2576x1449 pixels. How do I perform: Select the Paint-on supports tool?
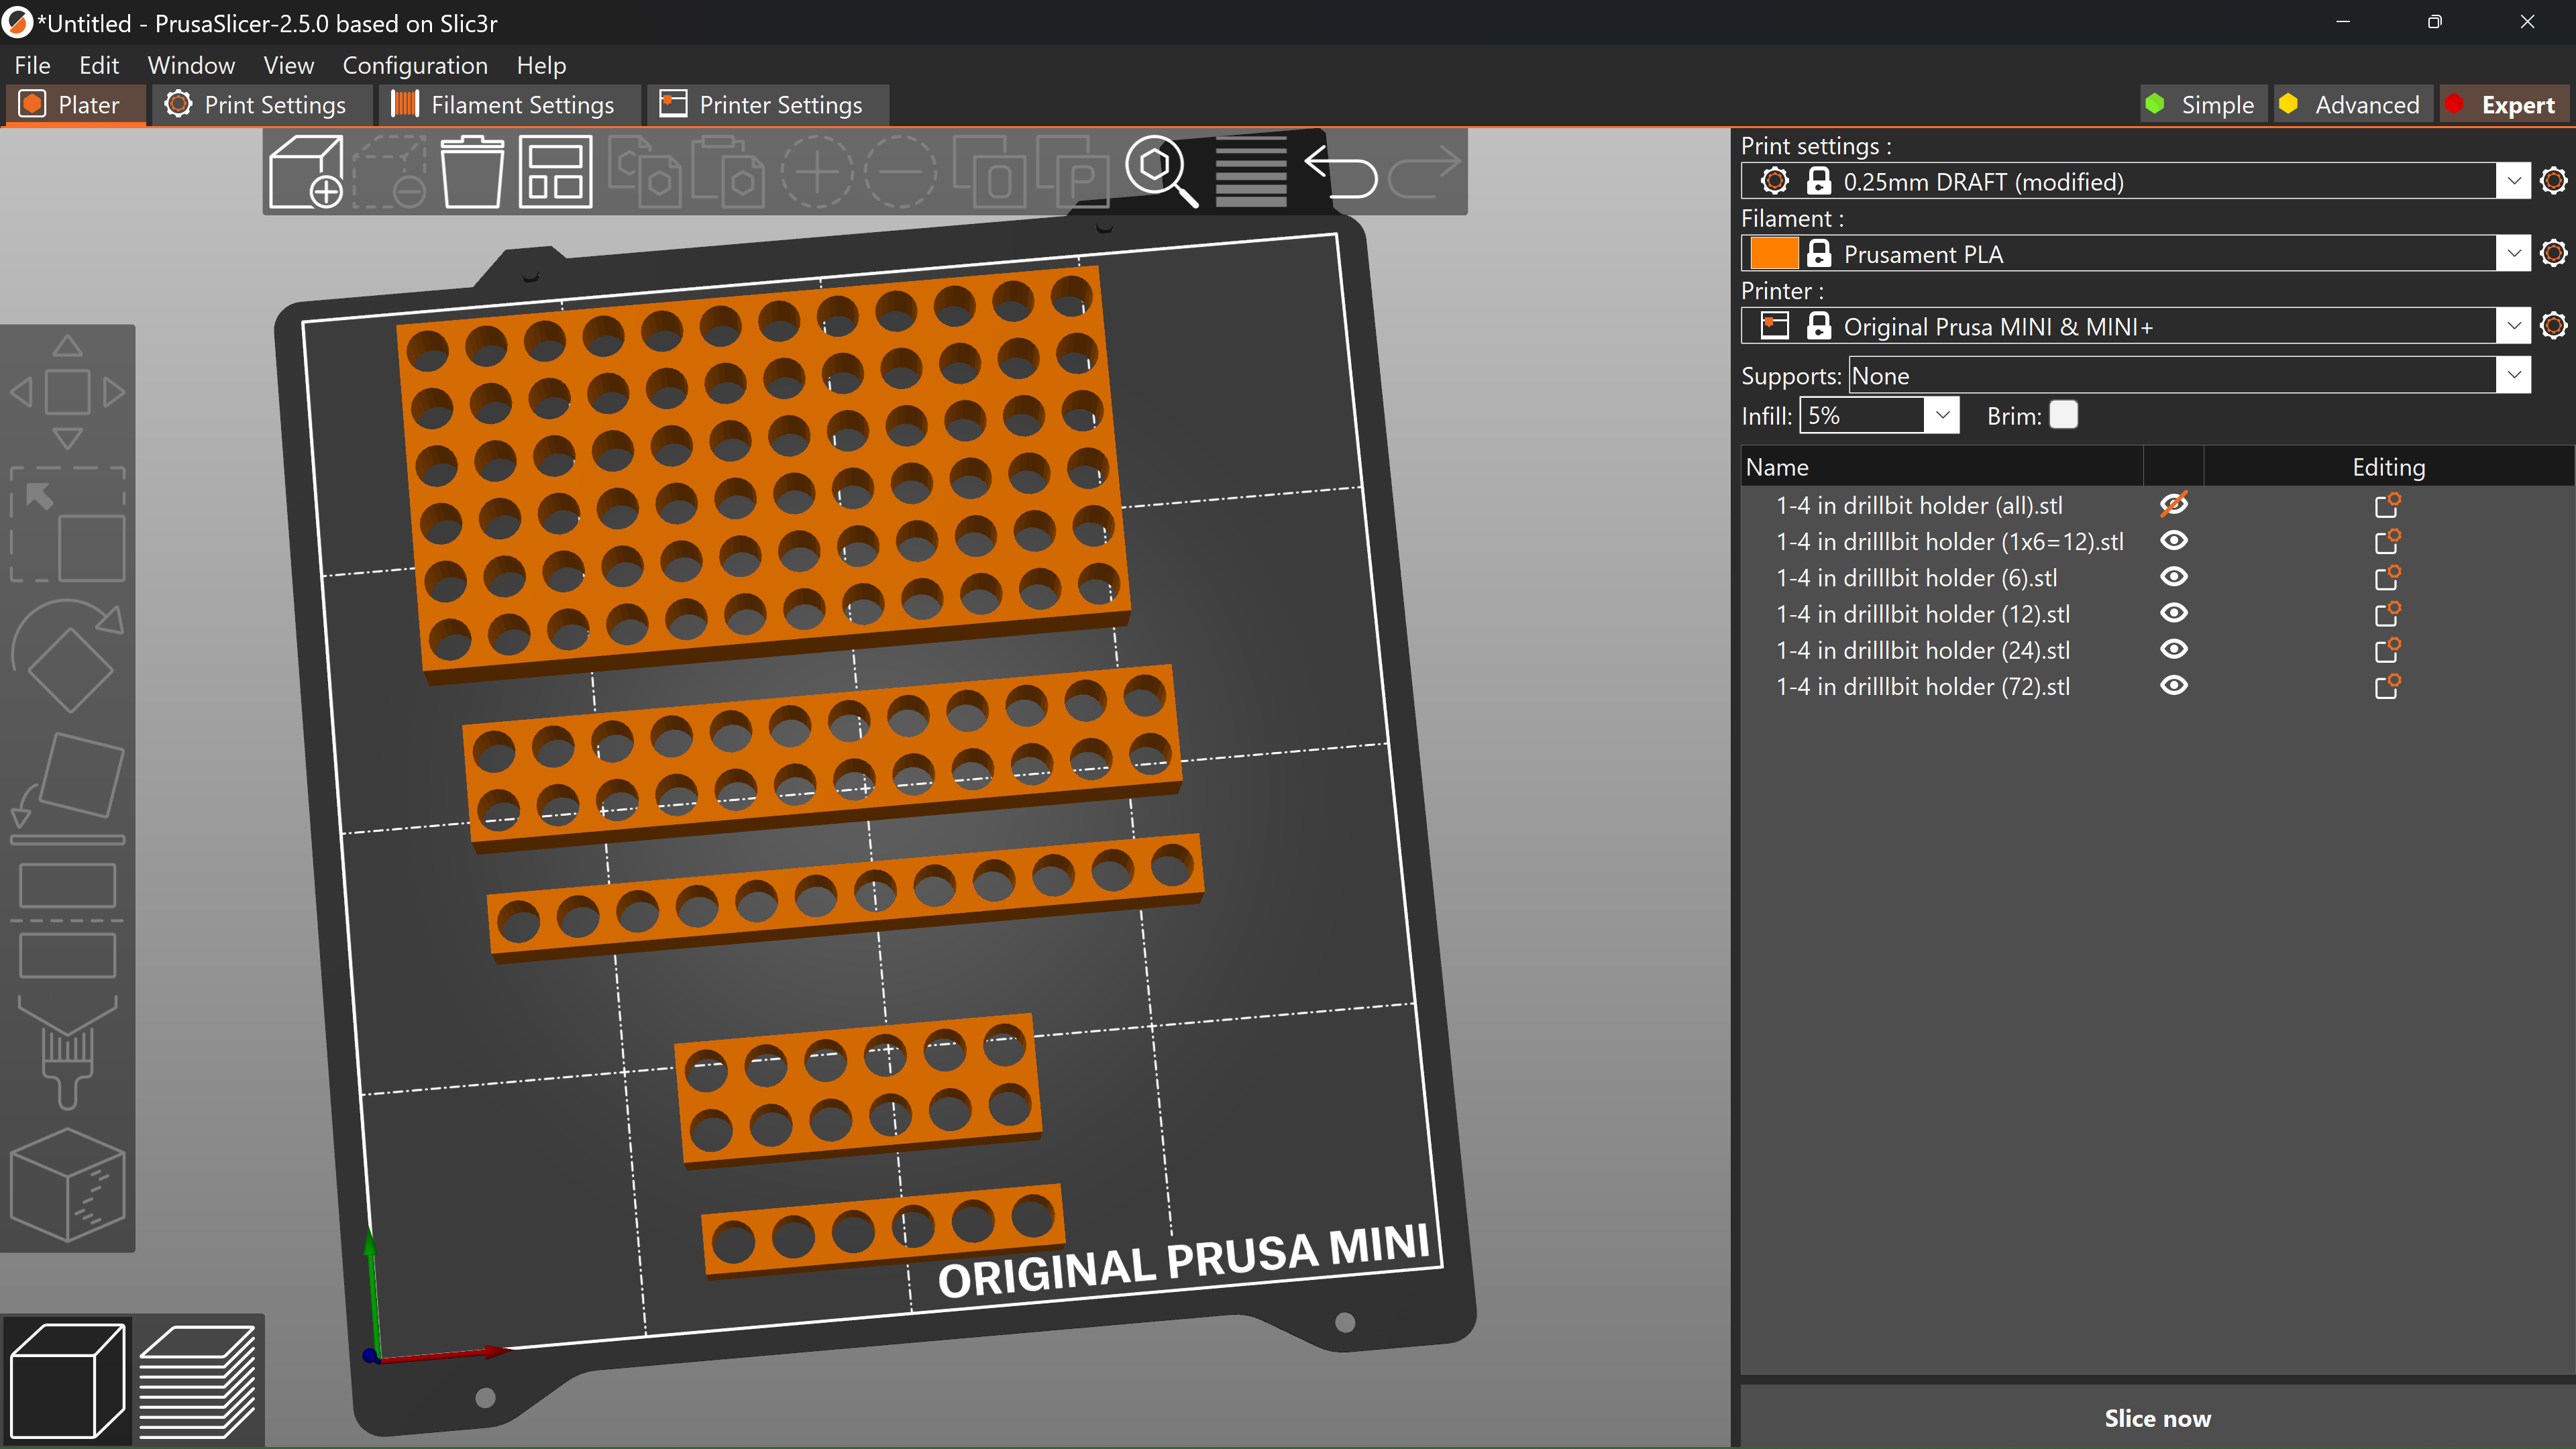point(67,1052)
